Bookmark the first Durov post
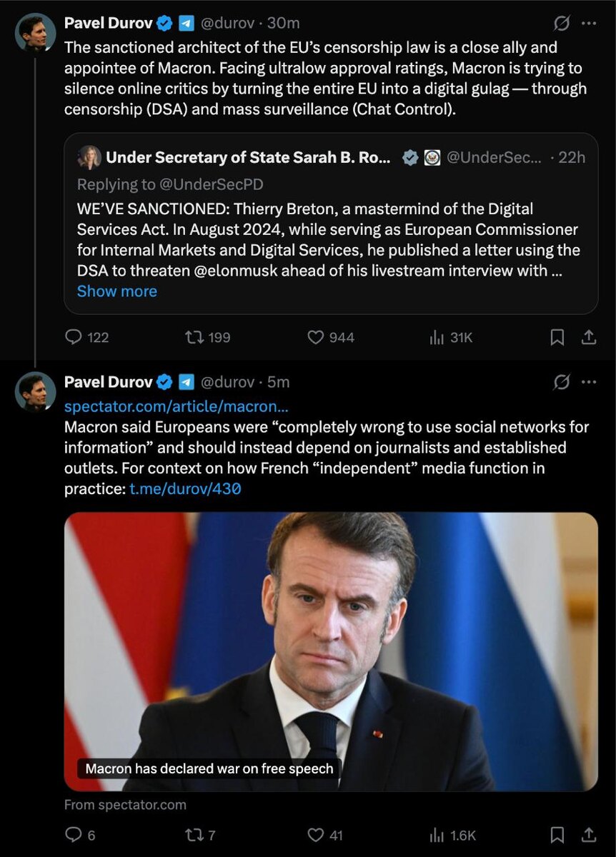Viewport: 616px width, 857px height. (557, 337)
